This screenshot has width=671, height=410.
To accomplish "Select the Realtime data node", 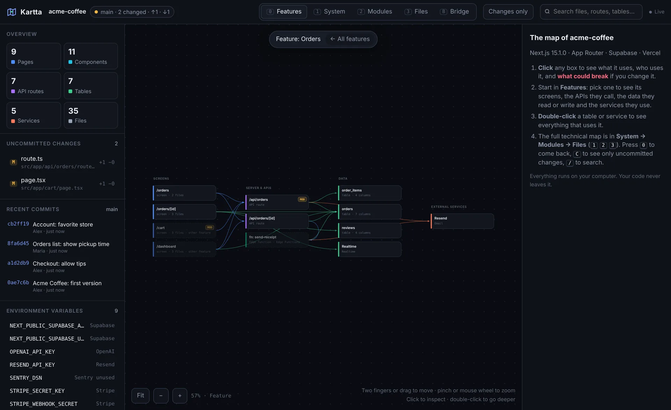I will [370, 249].
